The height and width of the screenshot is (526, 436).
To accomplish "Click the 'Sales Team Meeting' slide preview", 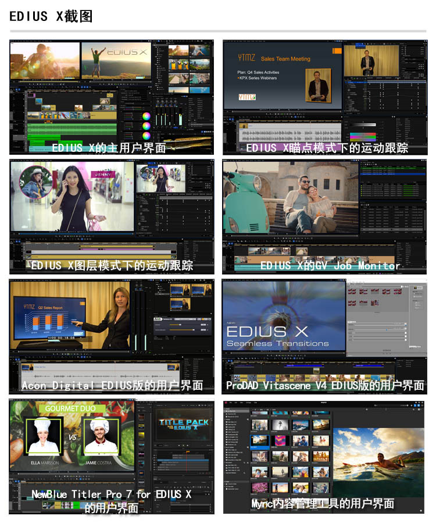I will pyautogui.click(x=283, y=76).
